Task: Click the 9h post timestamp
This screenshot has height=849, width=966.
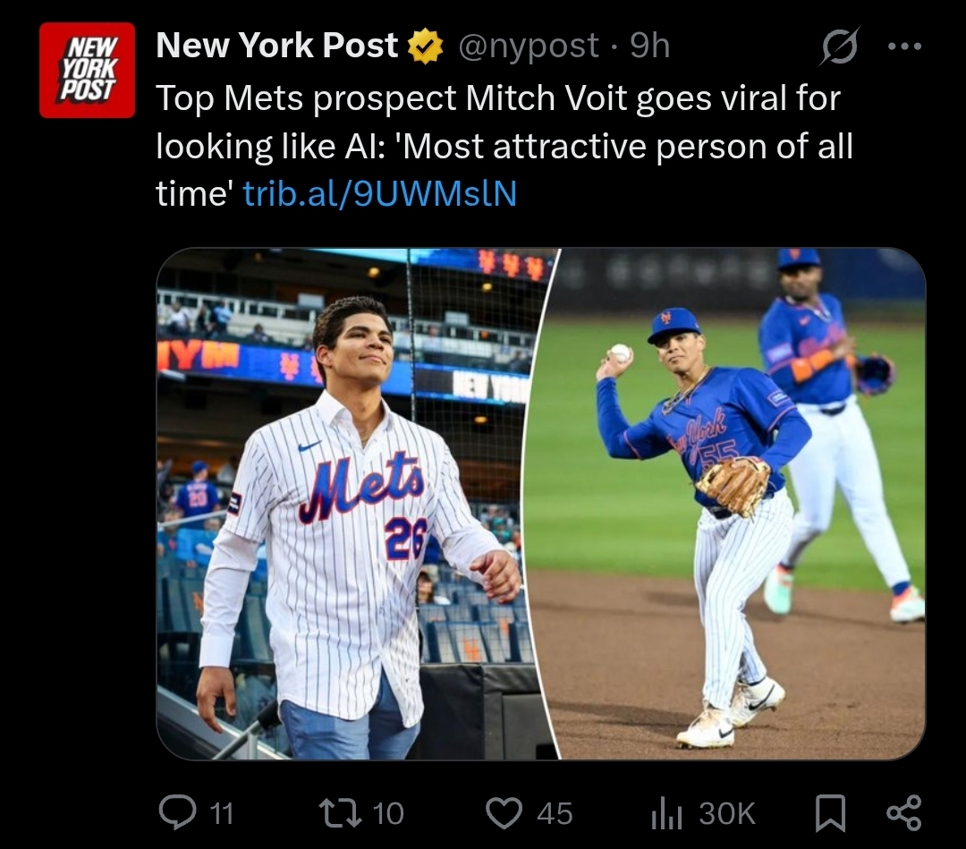Action: (649, 46)
